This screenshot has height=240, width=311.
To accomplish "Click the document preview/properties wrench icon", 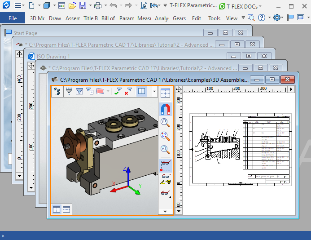I will [144, 5].
